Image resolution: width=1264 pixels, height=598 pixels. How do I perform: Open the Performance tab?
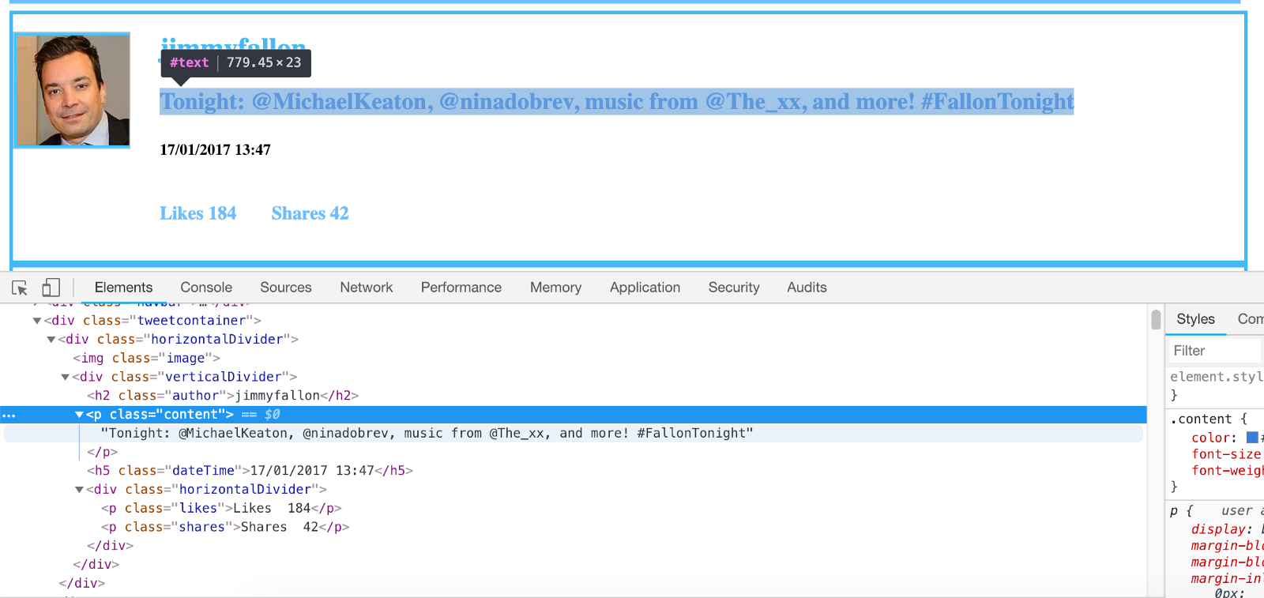461,288
